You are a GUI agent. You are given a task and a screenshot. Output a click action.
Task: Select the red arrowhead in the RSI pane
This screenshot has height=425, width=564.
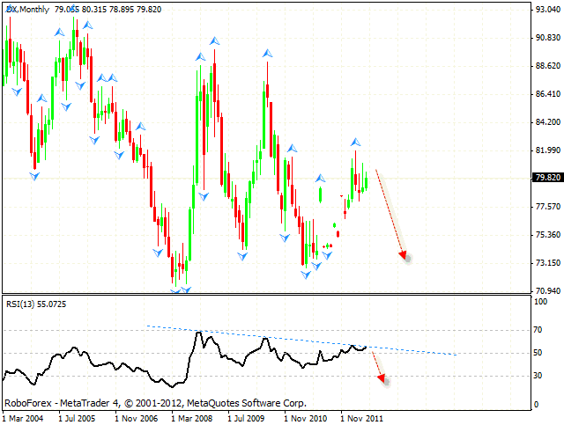[x=382, y=378]
